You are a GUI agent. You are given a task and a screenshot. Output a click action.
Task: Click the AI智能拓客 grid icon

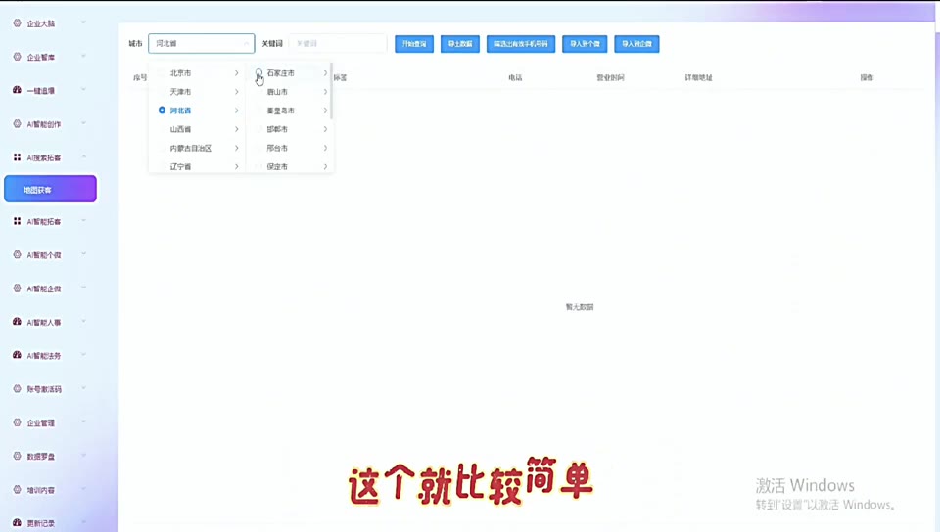click(17, 221)
